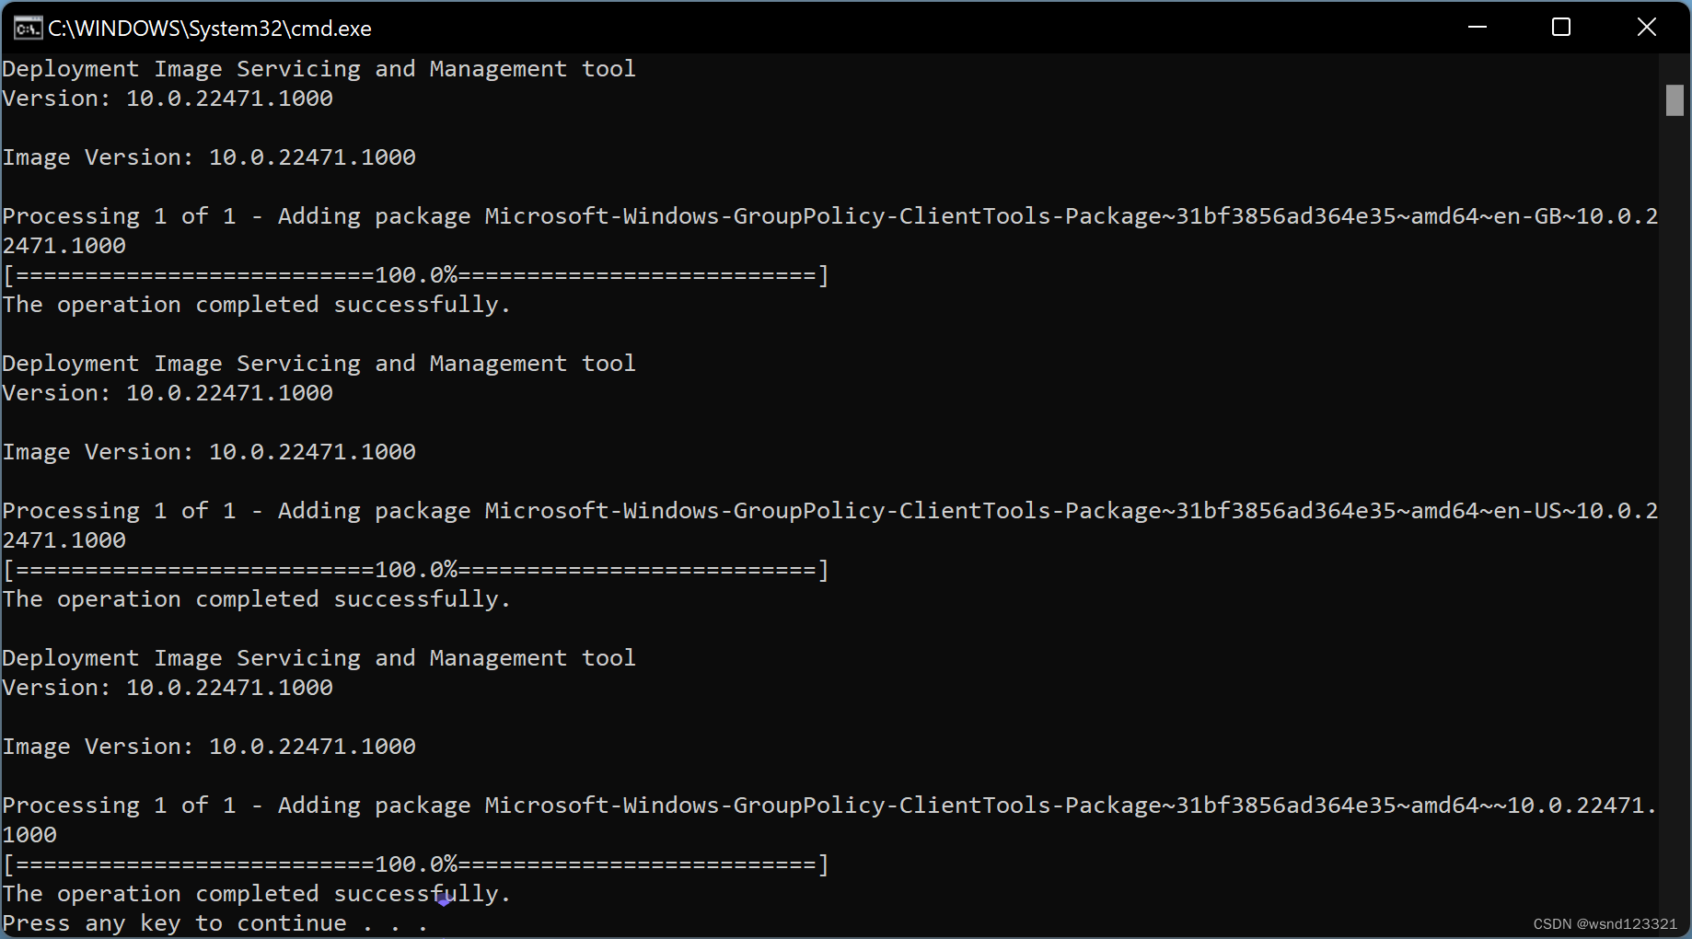Click the blinking cursor near the bottom
This screenshot has width=1692, height=939.
tap(444, 901)
